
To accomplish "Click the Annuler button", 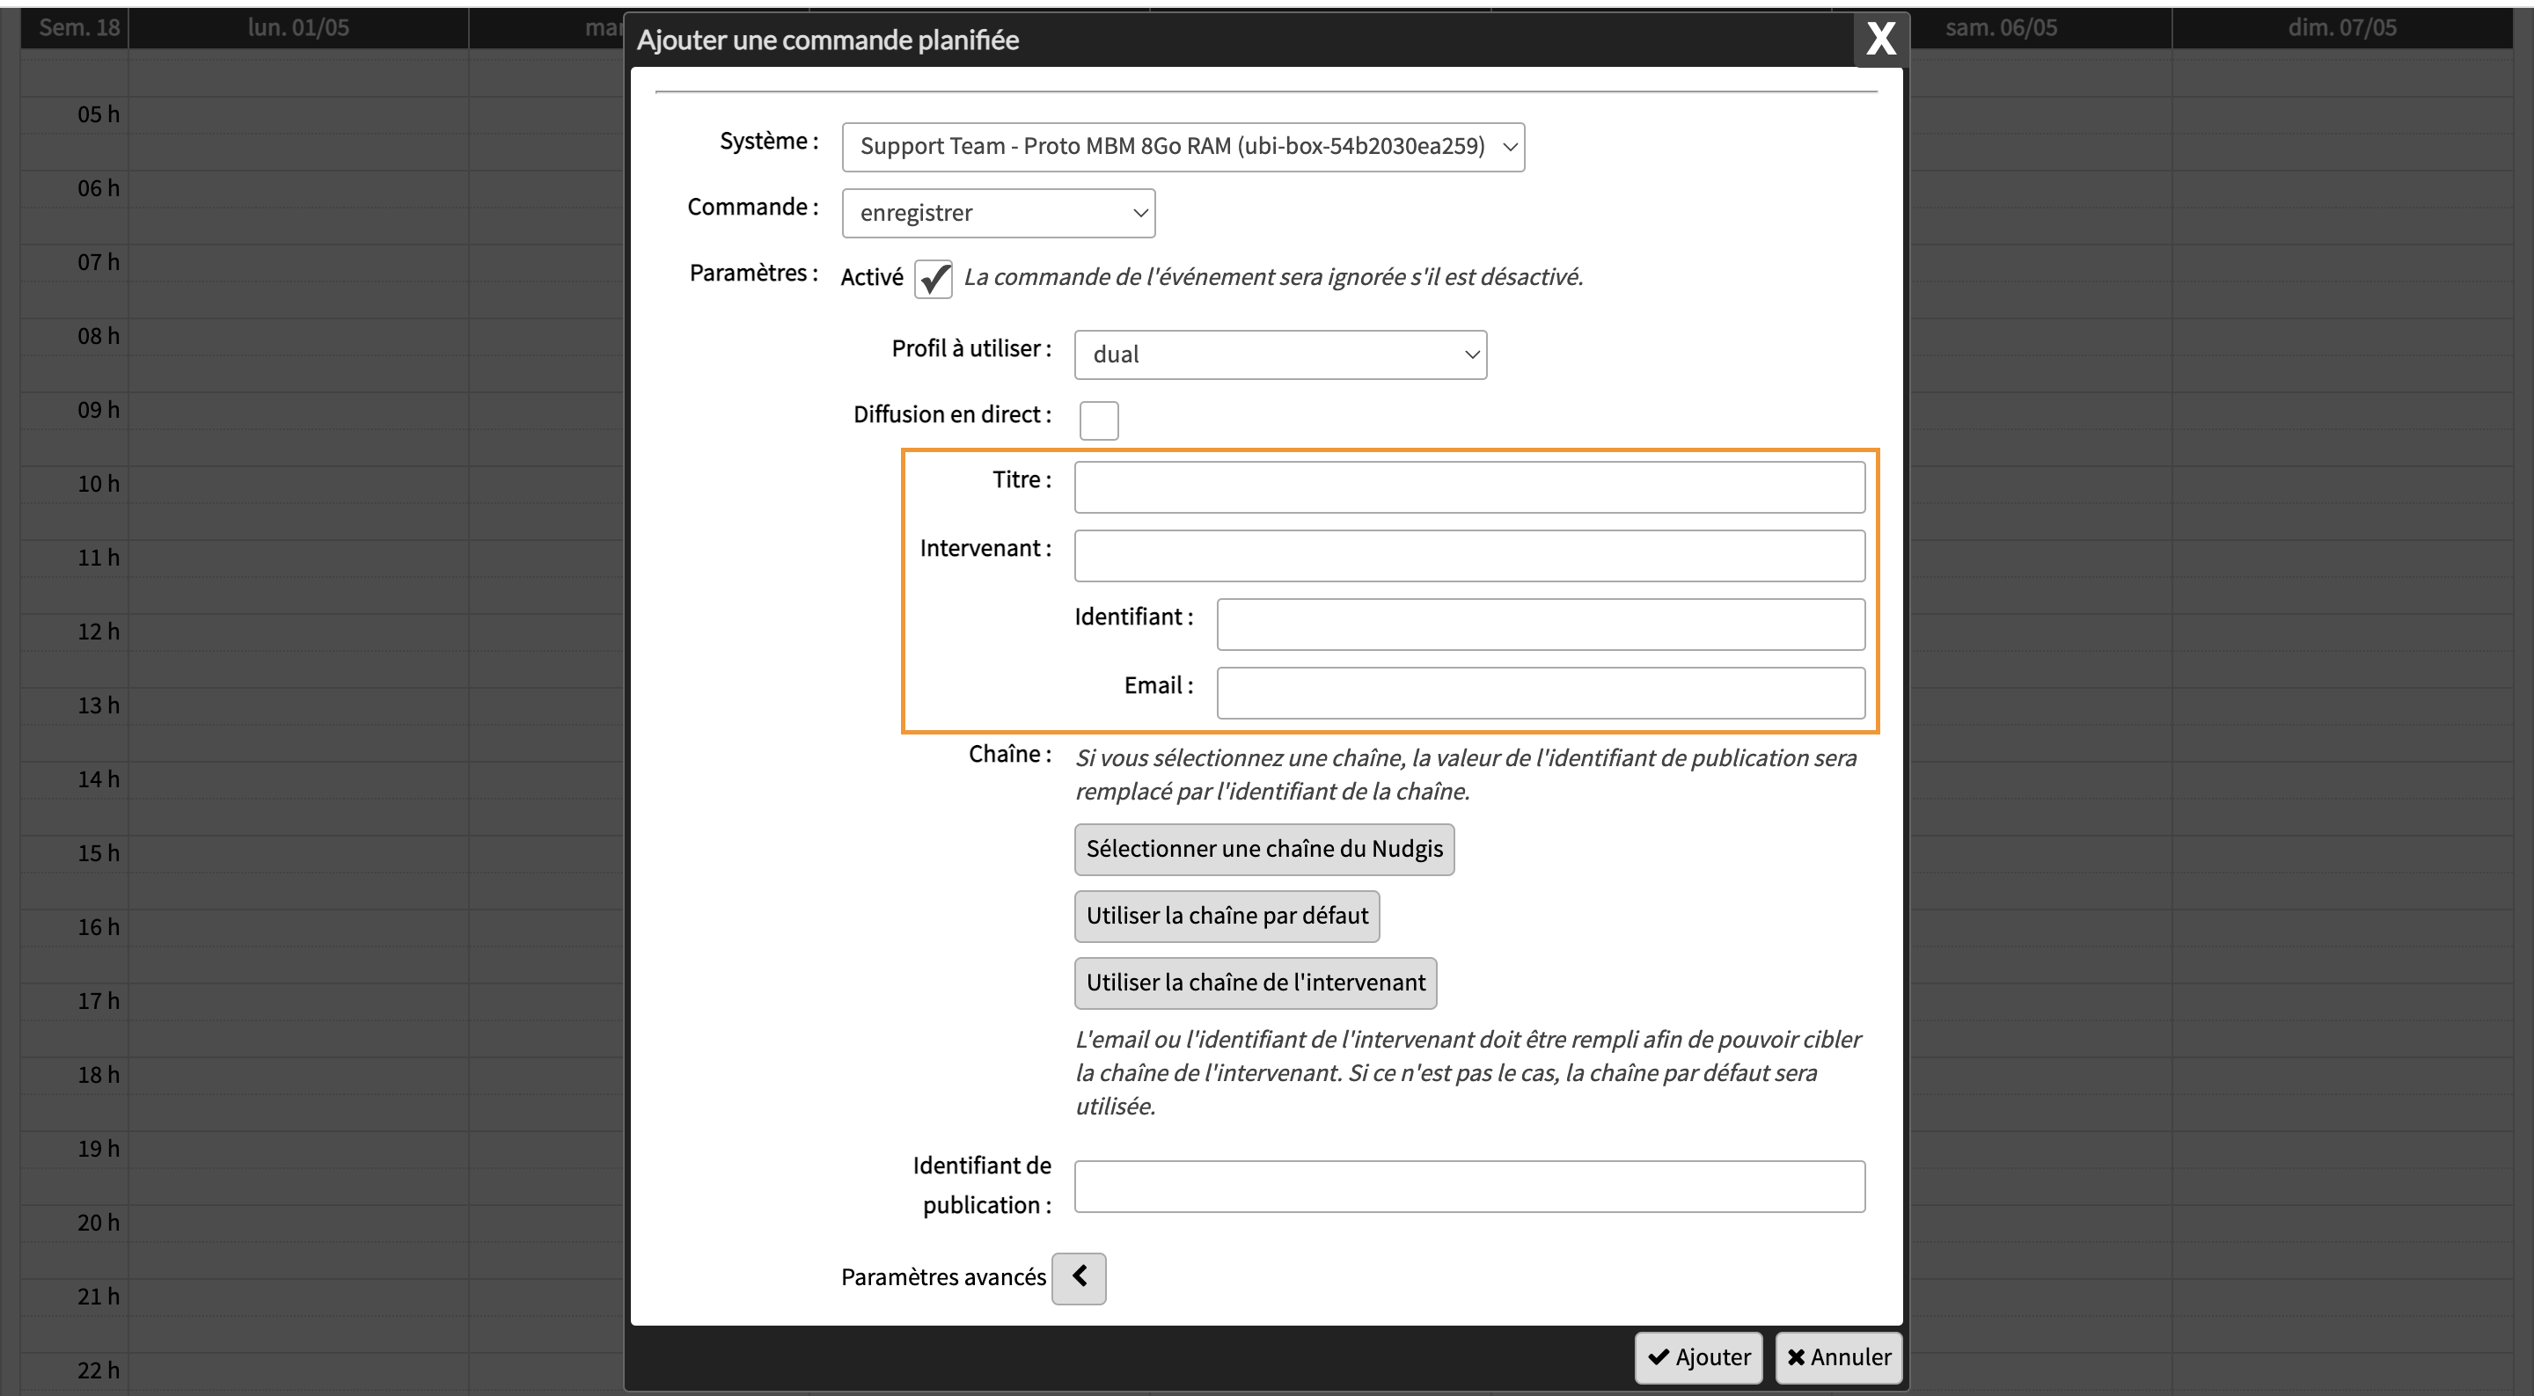I will (1839, 1357).
